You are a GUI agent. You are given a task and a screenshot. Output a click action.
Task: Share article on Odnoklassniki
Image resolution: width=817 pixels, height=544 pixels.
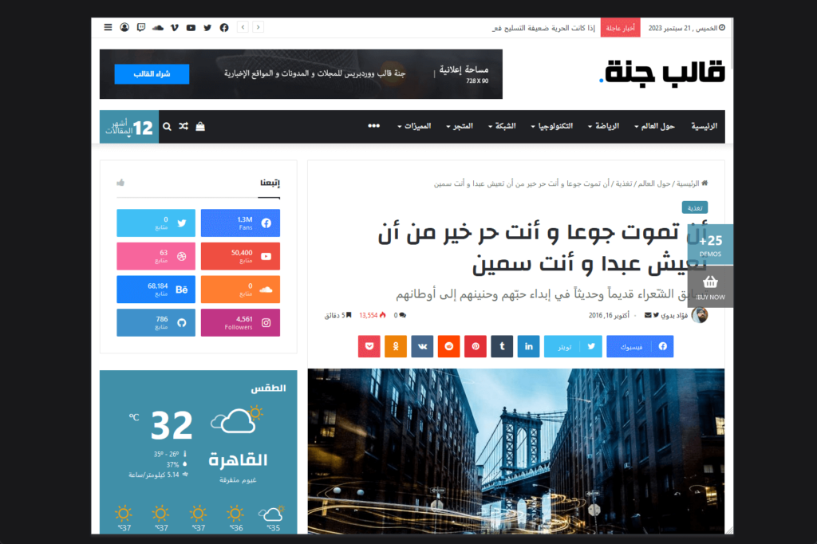(396, 346)
